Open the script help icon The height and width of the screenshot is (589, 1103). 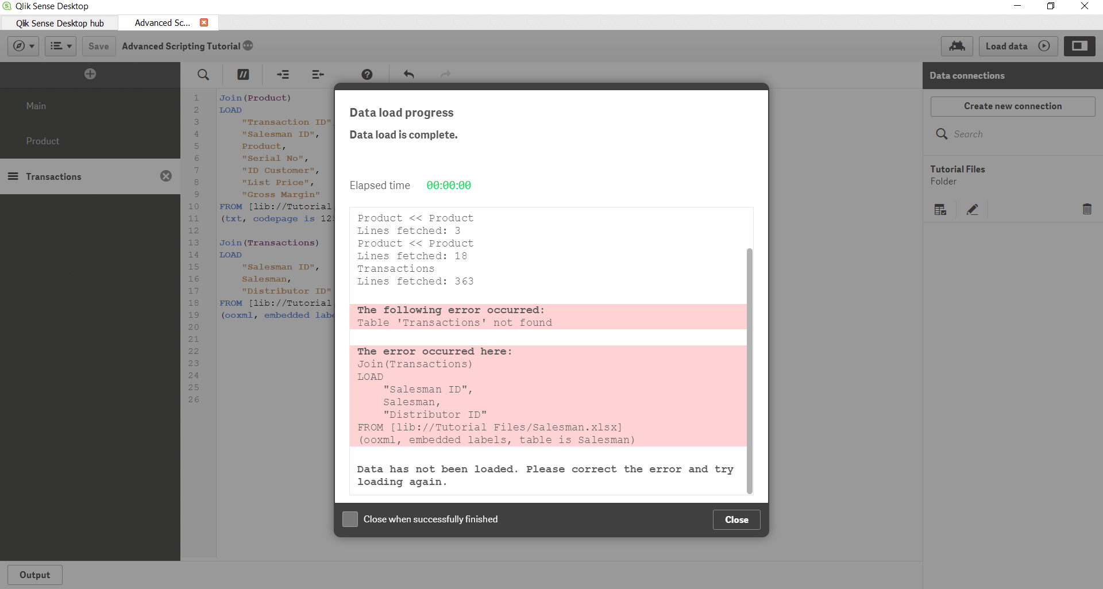click(367, 74)
